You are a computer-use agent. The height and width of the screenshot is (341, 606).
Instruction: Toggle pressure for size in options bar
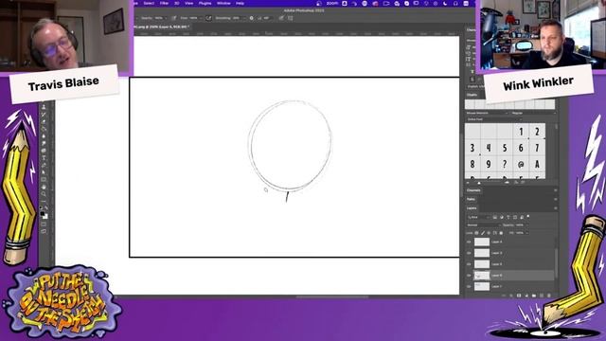[281, 18]
